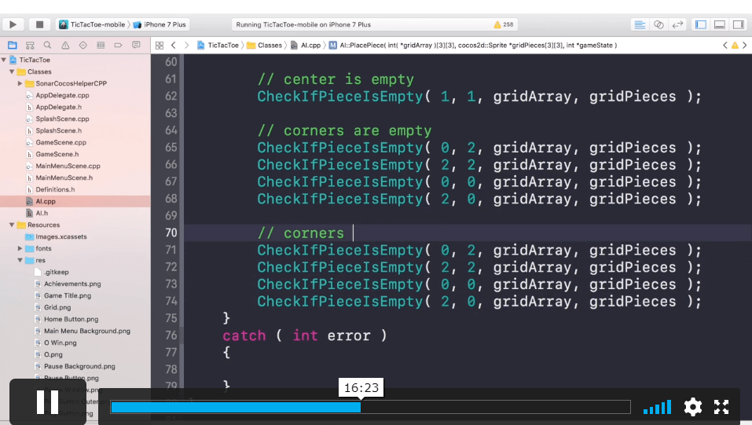The height and width of the screenshot is (425, 752).
Task: Select AppDelegate.cpp file
Action: (62, 96)
